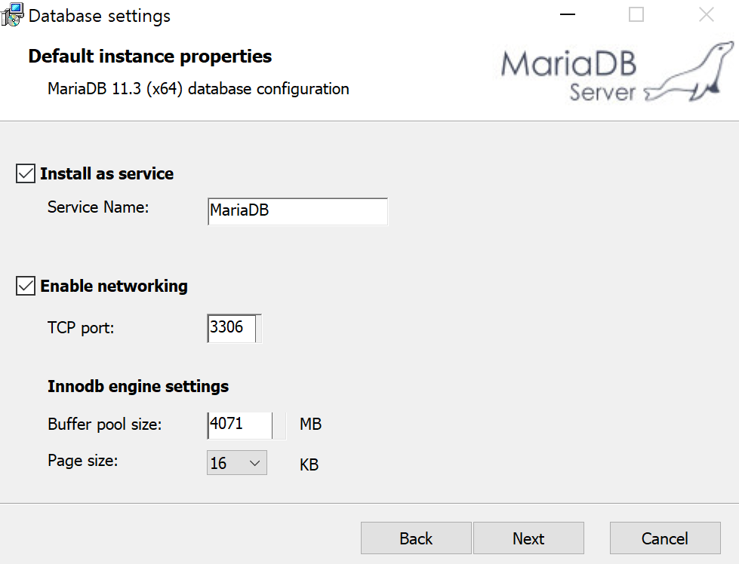This screenshot has width=739, height=564.
Task: Click the Enable networking label text
Action: (113, 287)
